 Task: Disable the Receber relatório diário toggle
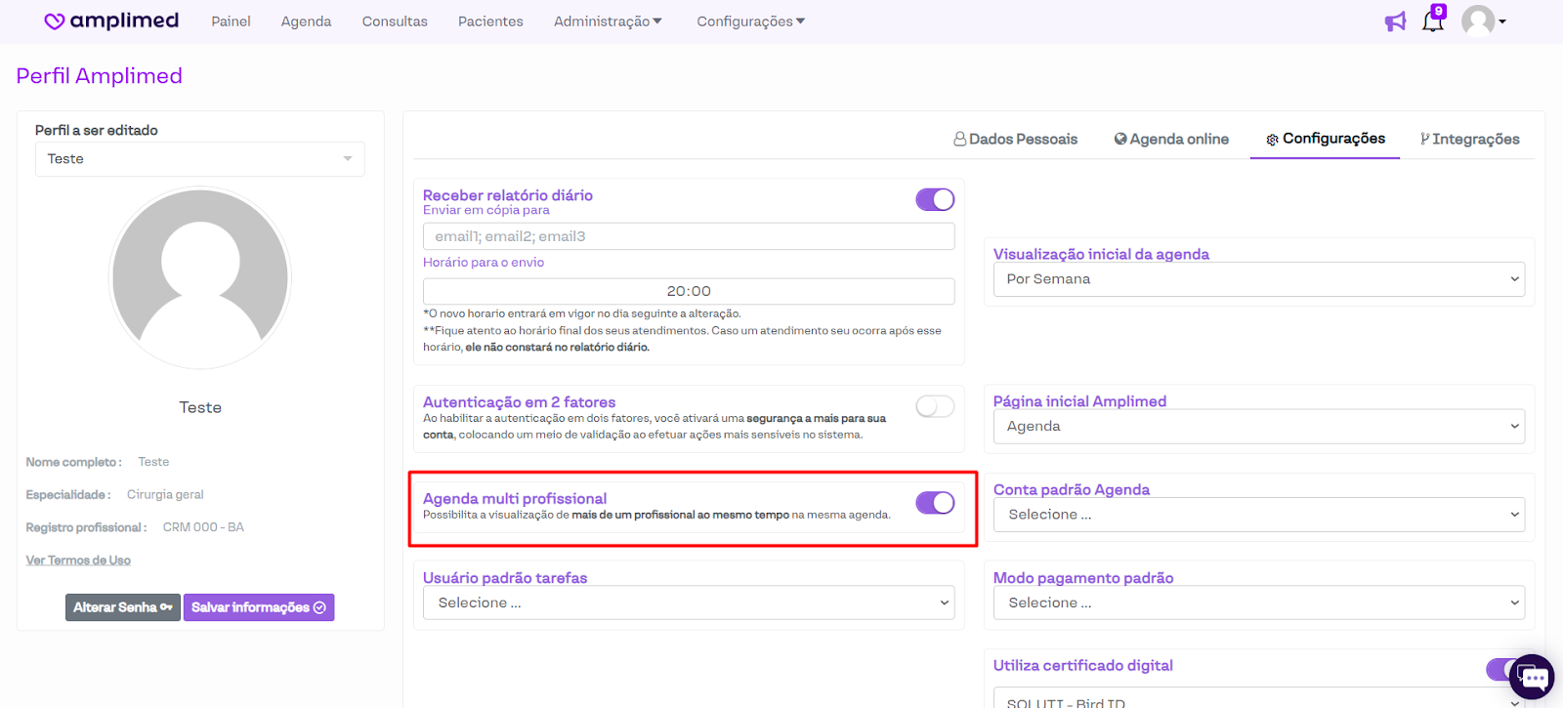(x=935, y=199)
